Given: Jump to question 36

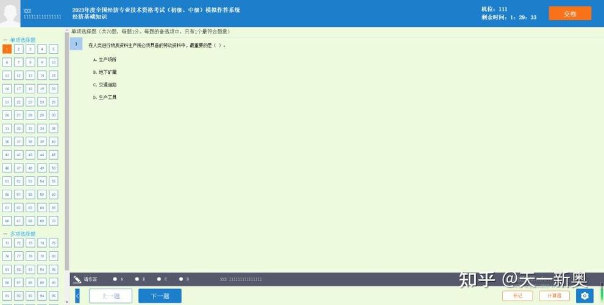Looking at the screenshot, I should click(7, 142).
